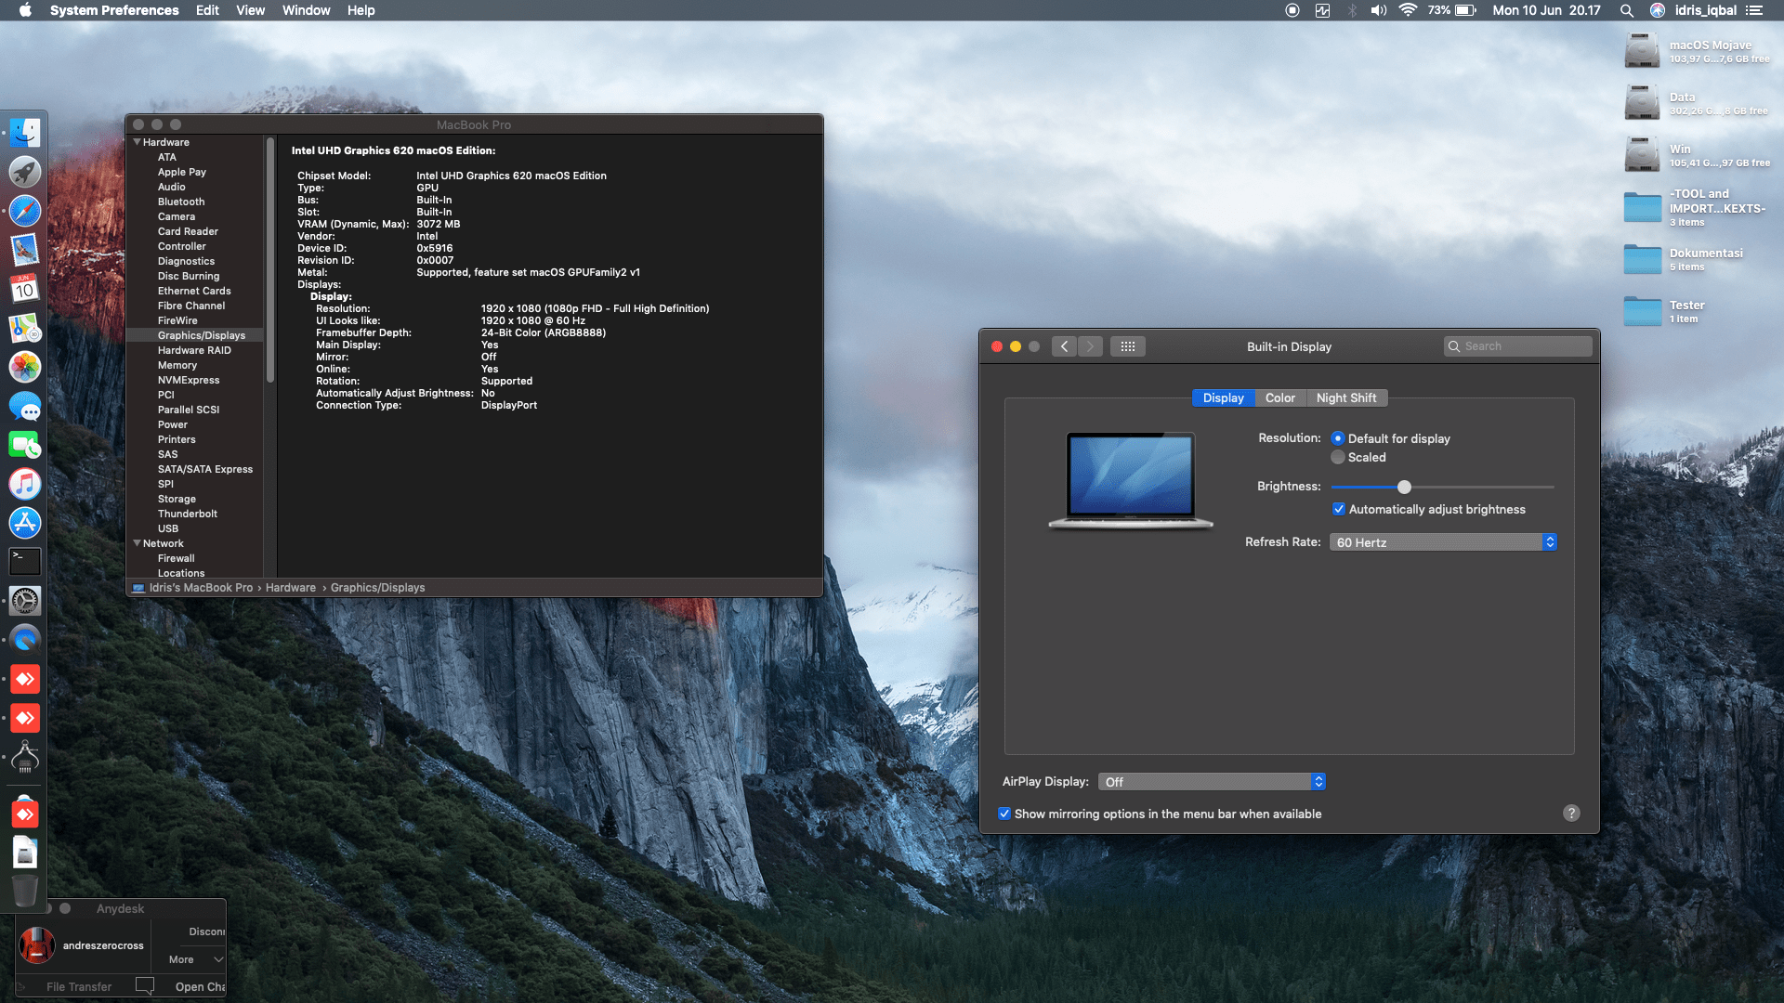Select the Scaled resolution option
The image size is (1784, 1003).
coord(1338,457)
